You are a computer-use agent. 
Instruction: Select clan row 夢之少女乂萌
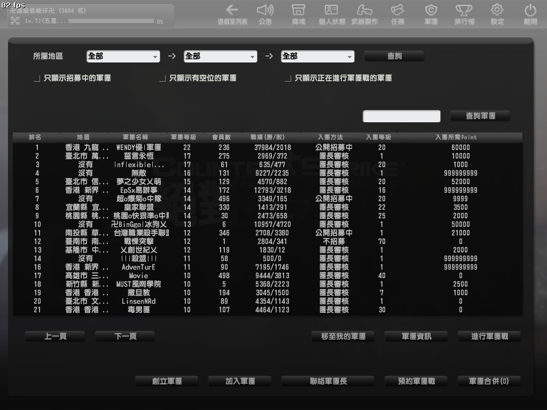[268, 182]
